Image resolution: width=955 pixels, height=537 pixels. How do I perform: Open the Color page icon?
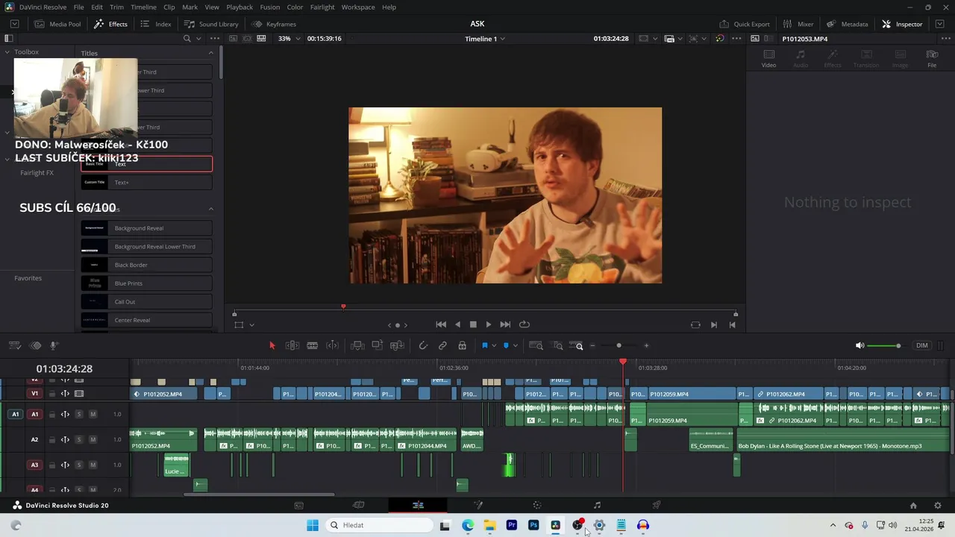[x=537, y=506]
